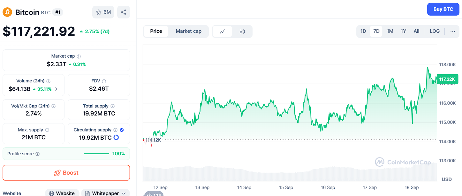Set chart range to 1M
Image resolution: width=462 pixels, height=196 pixels.
pos(390,31)
